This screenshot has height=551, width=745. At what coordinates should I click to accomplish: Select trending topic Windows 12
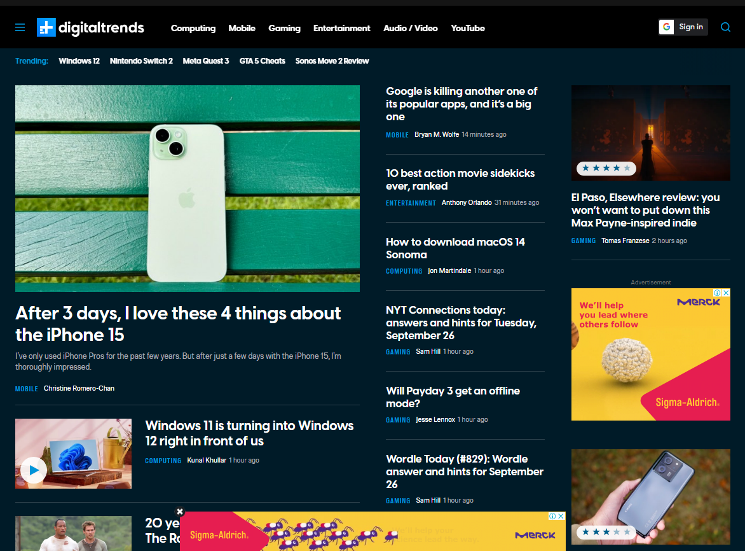[x=79, y=61]
